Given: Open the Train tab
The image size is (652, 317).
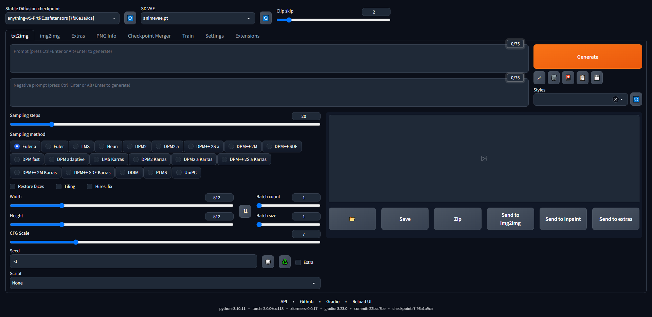Looking at the screenshot, I should point(188,36).
